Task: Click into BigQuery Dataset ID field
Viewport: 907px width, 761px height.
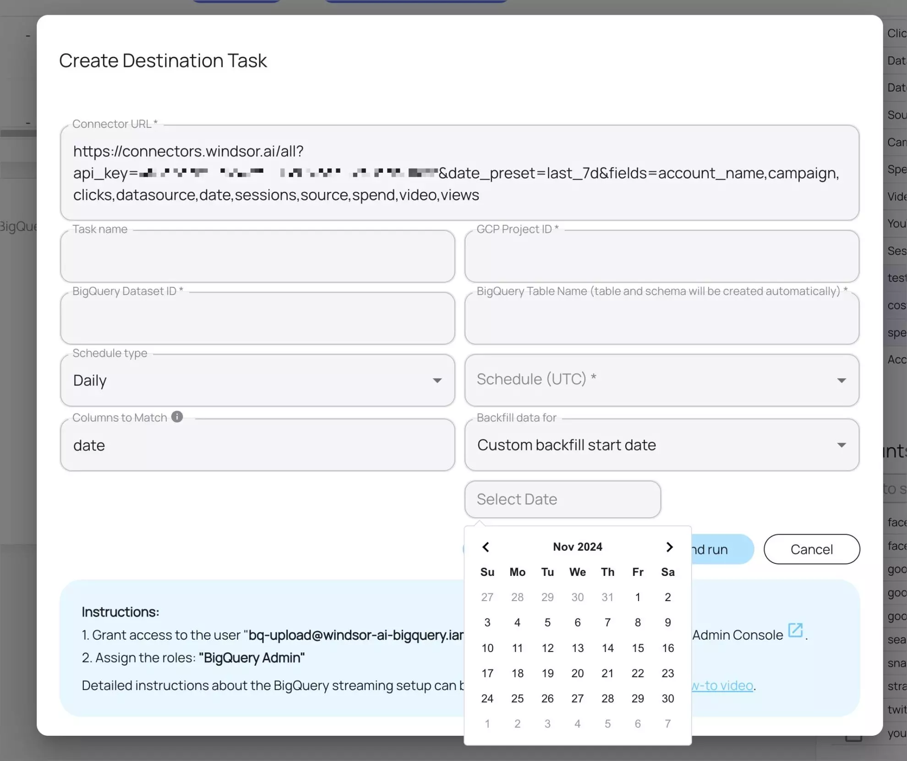Action: (257, 318)
